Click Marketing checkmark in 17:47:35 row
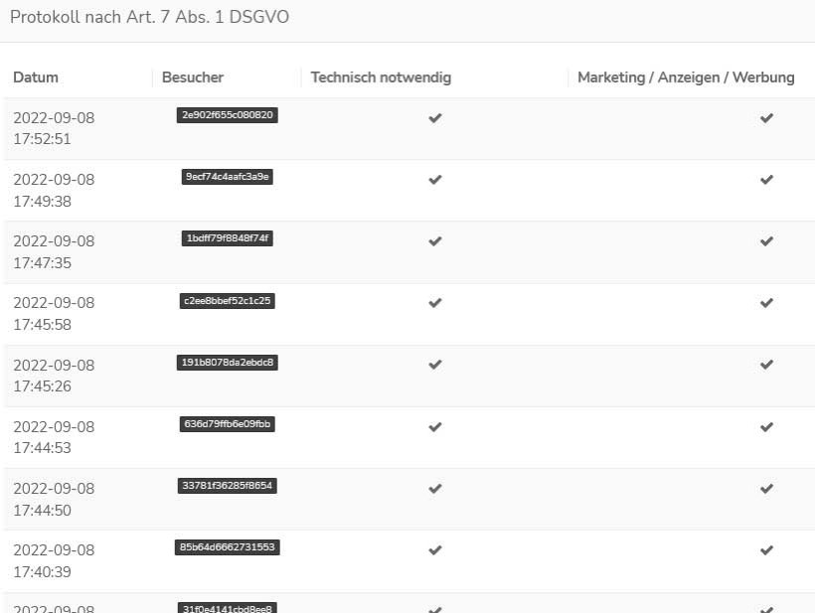The image size is (815, 613). (766, 241)
